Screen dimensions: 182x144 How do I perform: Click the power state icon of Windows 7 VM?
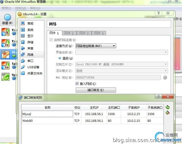point(14,34)
